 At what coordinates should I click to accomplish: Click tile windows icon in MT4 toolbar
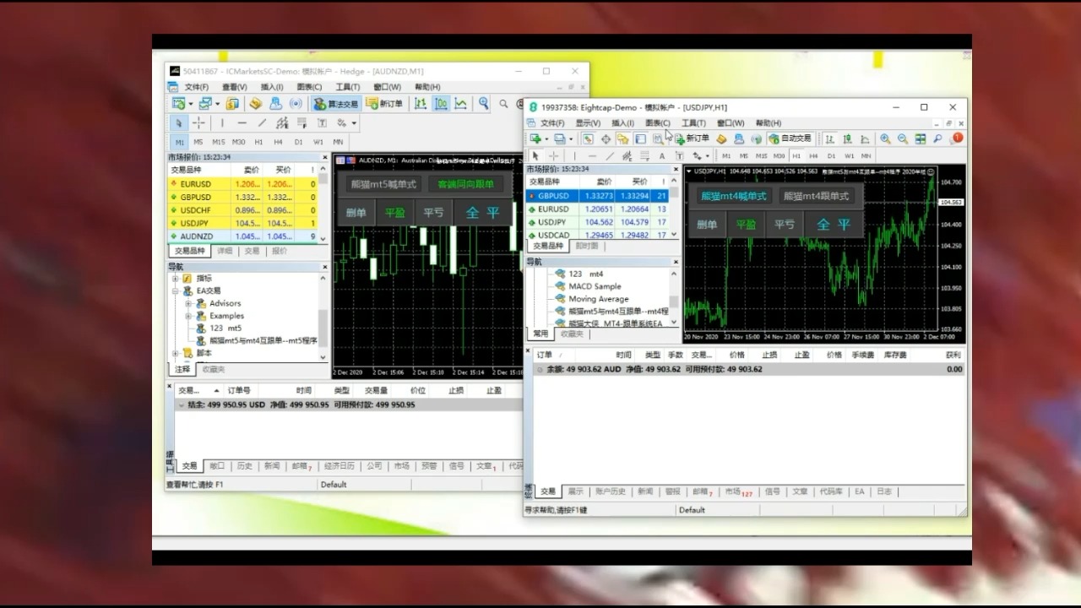point(921,138)
